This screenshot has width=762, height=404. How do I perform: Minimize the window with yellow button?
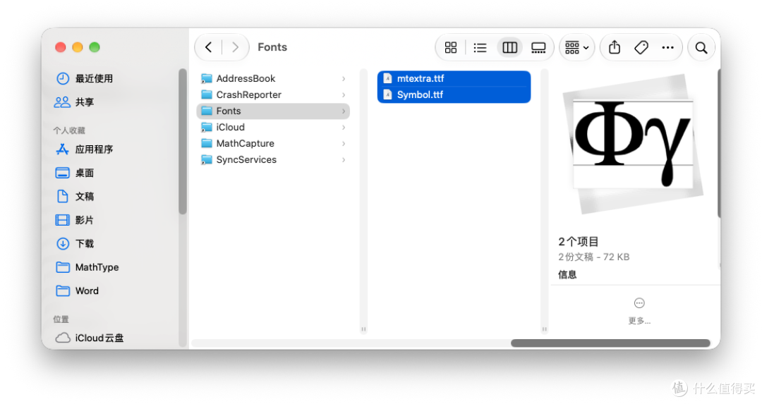78,47
